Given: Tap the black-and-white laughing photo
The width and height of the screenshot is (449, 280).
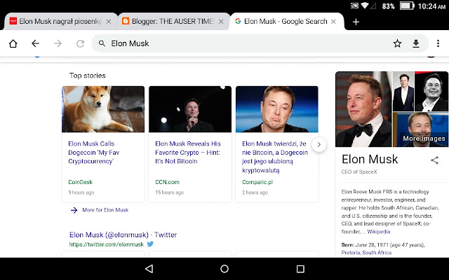Looking at the screenshot, I should pos(431,92).
